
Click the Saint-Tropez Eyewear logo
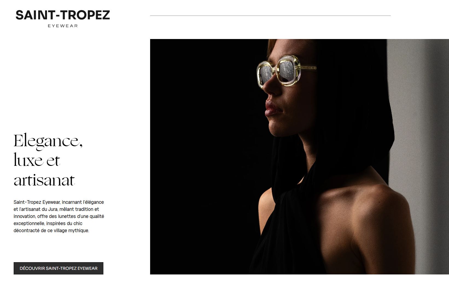click(63, 19)
